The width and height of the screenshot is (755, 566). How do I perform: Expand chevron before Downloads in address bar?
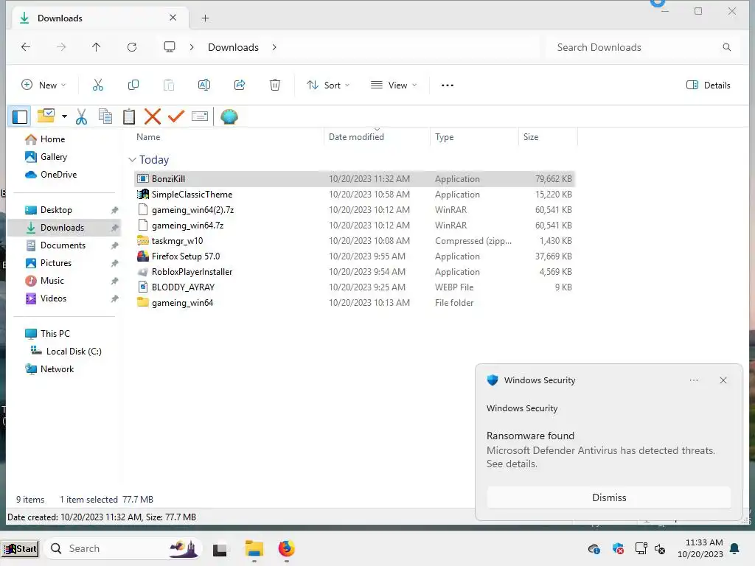[x=192, y=47]
